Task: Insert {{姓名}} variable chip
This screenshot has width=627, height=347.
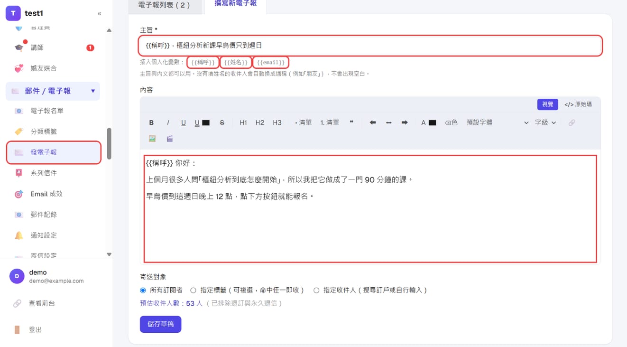Action: click(x=236, y=62)
